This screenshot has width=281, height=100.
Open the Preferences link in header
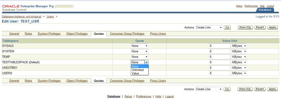pyautogui.click(x=251, y=6)
